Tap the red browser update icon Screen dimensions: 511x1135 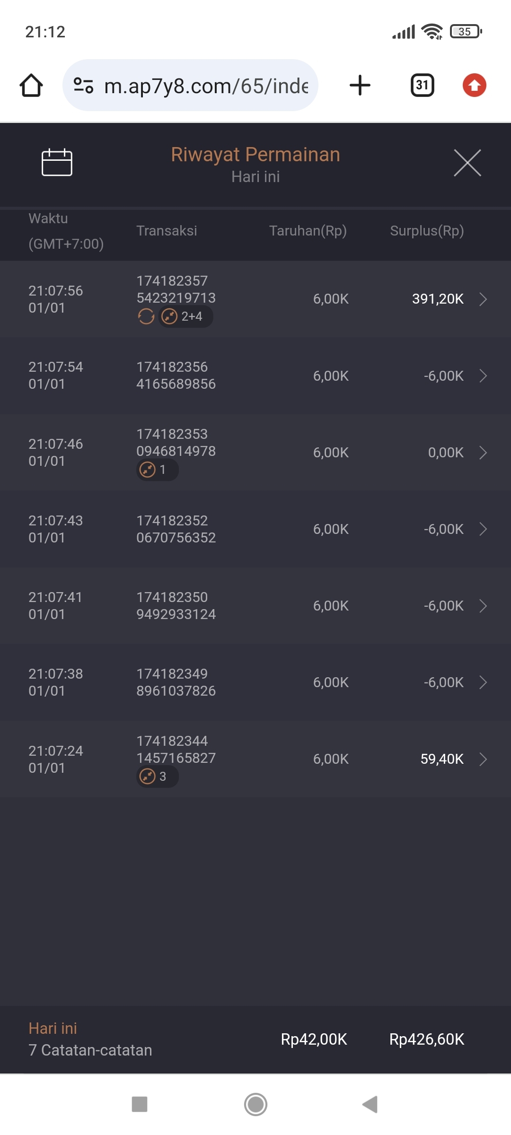pos(474,86)
